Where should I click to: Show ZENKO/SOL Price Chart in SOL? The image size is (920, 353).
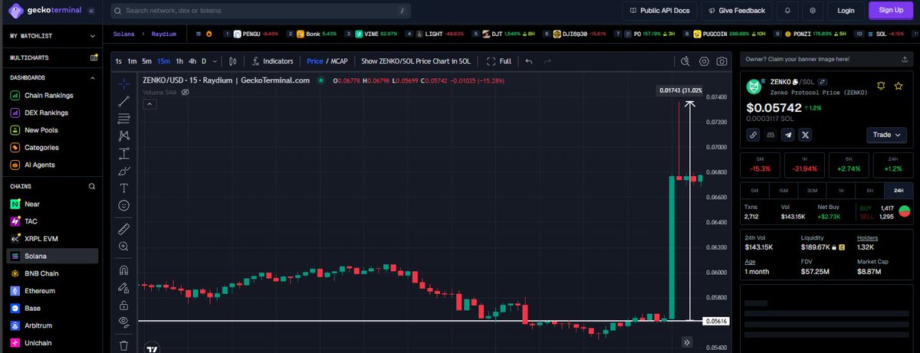pos(416,61)
